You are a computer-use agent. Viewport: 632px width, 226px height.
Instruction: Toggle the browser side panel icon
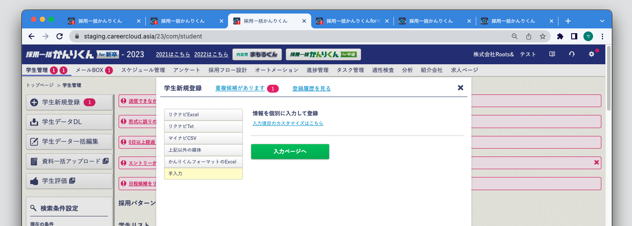click(574, 36)
